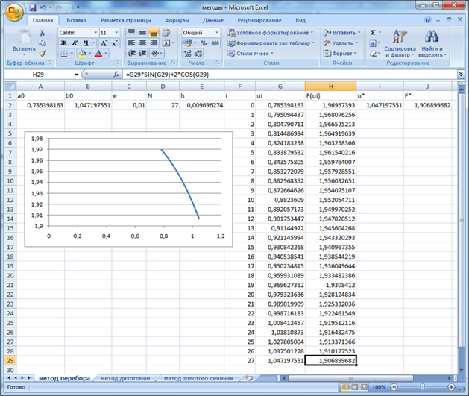The height and width of the screenshot is (396, 469).
Task: Click the Name Box showing H29
Action: (37, 75)
